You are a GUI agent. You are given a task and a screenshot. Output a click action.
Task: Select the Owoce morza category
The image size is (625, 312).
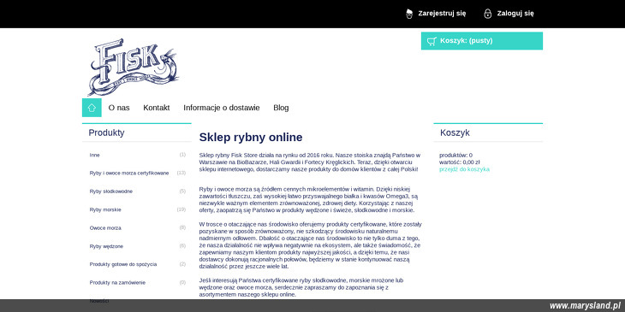tap(105, 228)
